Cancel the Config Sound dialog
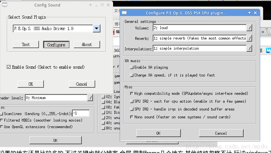Viewport: 271px width, 153px height. click(82, 84)
